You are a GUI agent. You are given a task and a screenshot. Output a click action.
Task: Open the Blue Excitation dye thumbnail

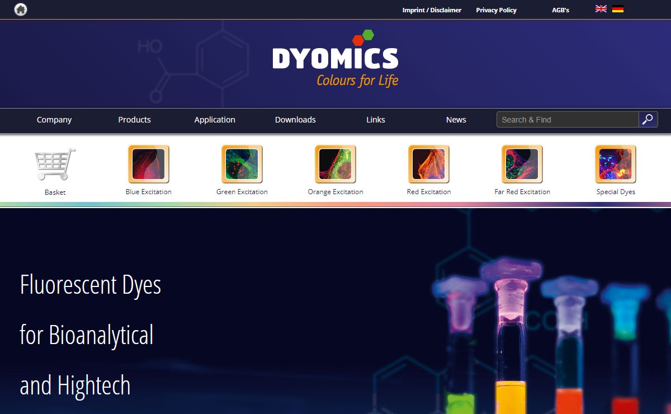(148, 164)
